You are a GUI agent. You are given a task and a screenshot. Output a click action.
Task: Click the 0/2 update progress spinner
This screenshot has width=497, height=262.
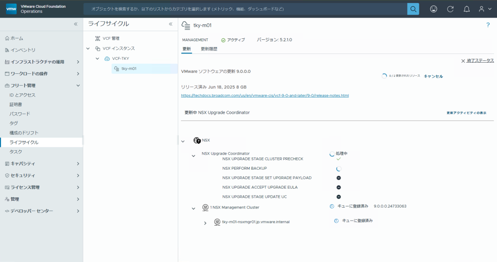(x=384, y=76)
